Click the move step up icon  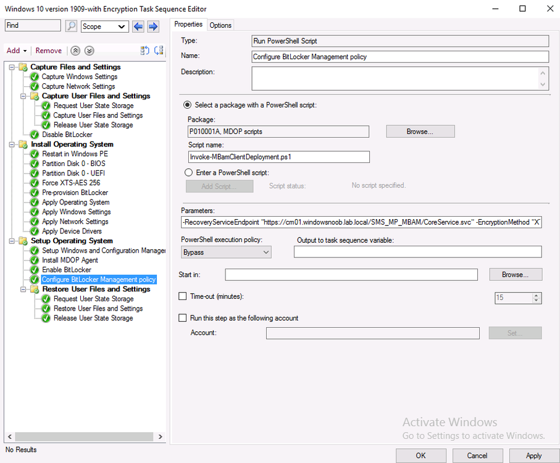[x=144, y=51]
